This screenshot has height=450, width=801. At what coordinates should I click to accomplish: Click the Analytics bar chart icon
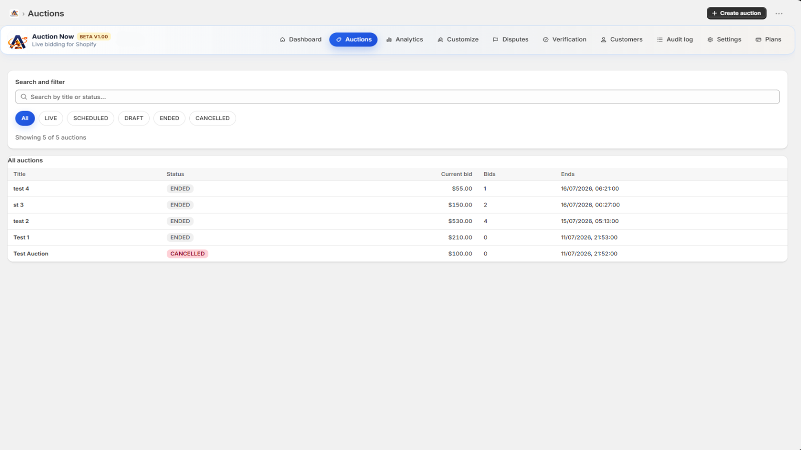(389, 39)
